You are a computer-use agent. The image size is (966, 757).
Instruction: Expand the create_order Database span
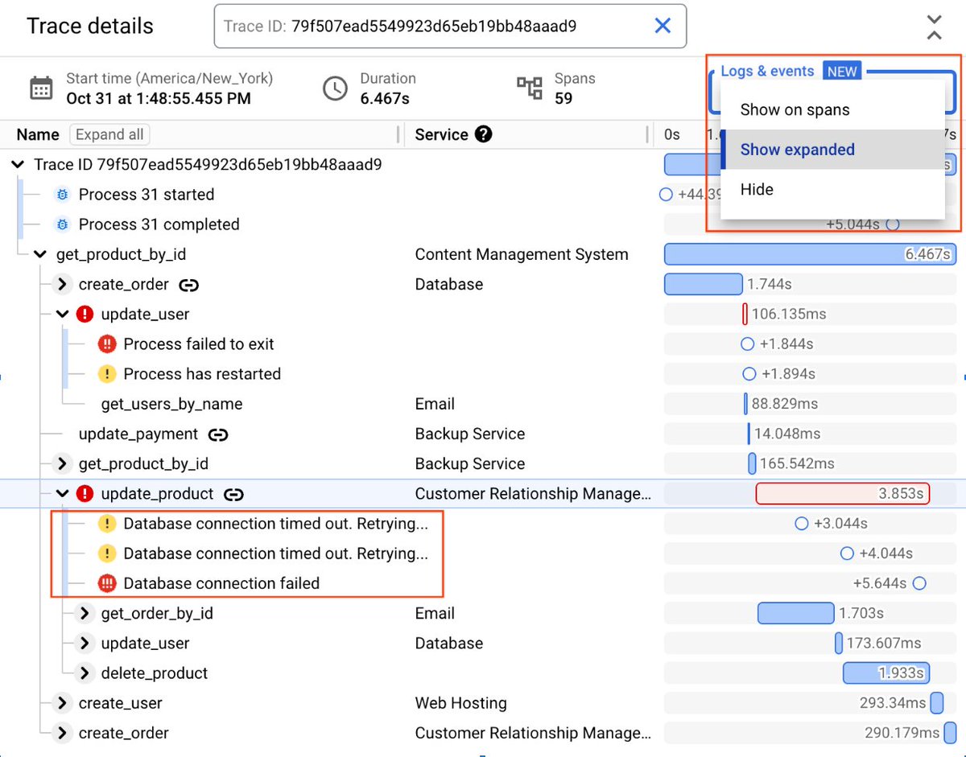click(62, 285)
